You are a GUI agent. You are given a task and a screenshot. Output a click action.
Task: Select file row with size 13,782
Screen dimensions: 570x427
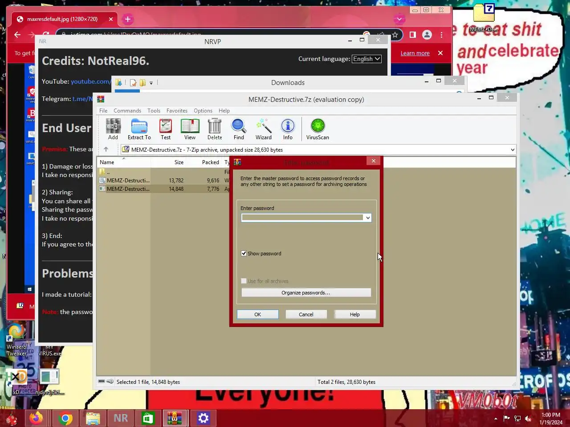click(163, 181)
